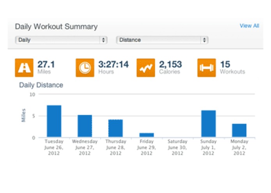Screen dimensions: 271x193
Task: Click the Saturday June 30, 2012 label
Action: (x=177, y=147)
